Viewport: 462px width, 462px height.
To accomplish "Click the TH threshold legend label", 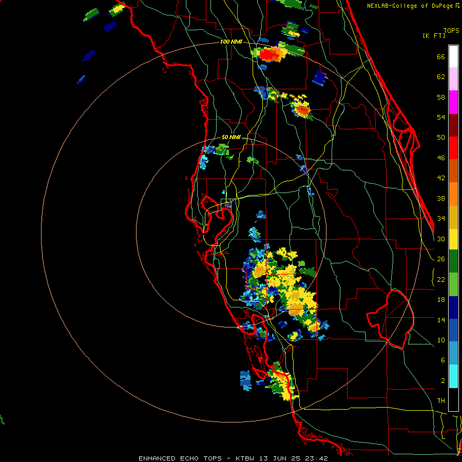I will click(441, 401).
